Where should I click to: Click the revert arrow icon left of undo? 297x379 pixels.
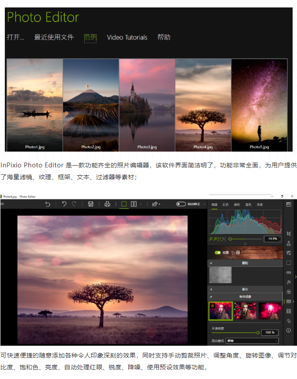coord(48,204)
